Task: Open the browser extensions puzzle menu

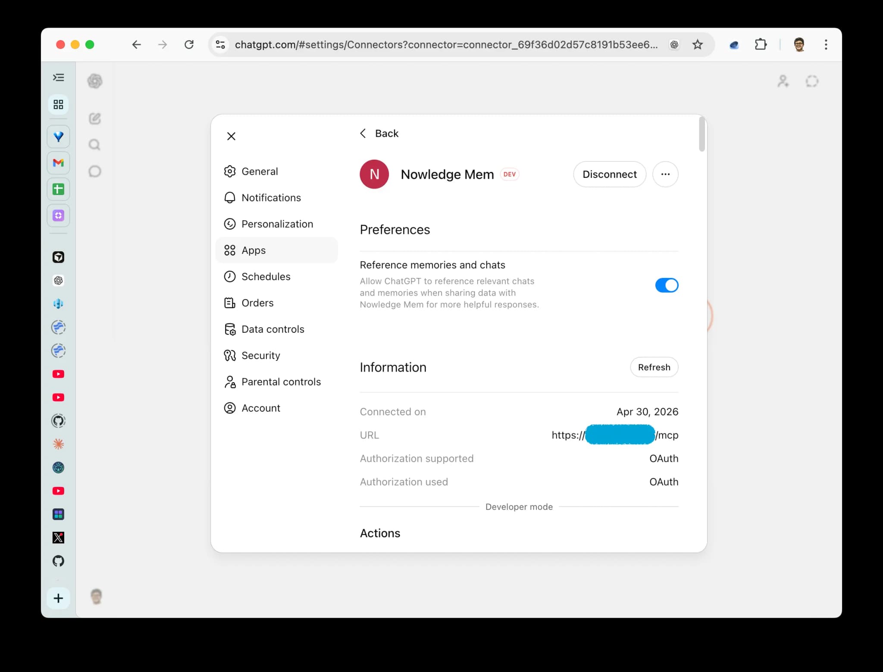Action: coord(761,44)
